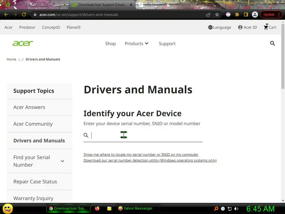Open the ConceptD brand link
The image size is (285, 214).
tap(51, 27)
